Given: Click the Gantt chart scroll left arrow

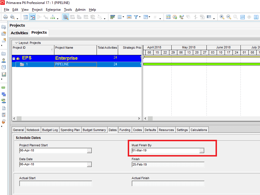Looking at the screenshot, I should point(145,118).
